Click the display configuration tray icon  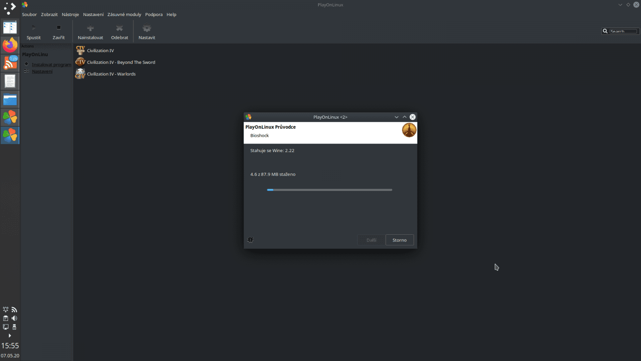pyautogui.click(x=6, y=327)
